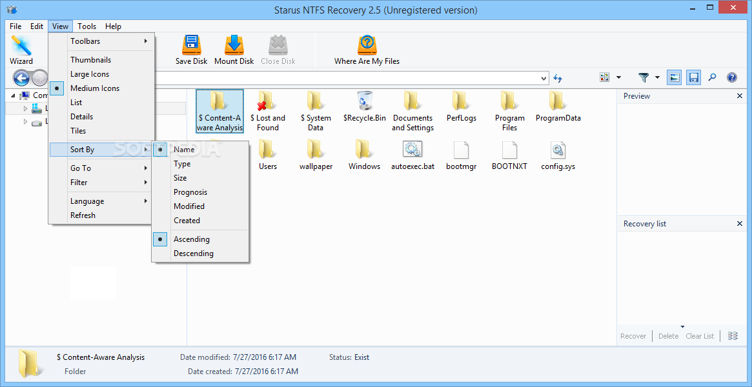This screenshot has width=752, height=387.
Task: Open the filter dropdown arrow
Action: (x=657, y=77)
